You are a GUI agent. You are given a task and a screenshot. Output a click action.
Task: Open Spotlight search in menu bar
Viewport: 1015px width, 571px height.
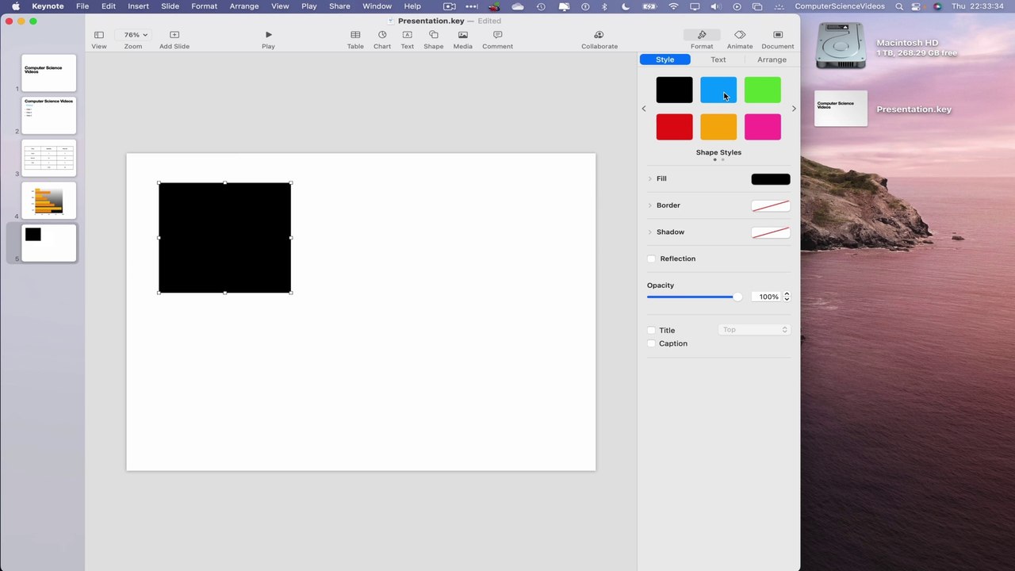[899, 6]
